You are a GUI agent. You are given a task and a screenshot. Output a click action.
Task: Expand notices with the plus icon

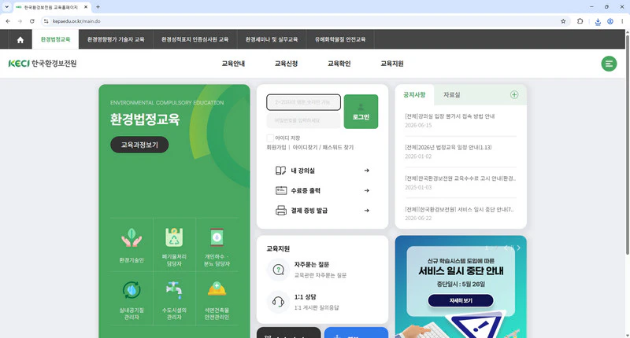tap(514, 94)
